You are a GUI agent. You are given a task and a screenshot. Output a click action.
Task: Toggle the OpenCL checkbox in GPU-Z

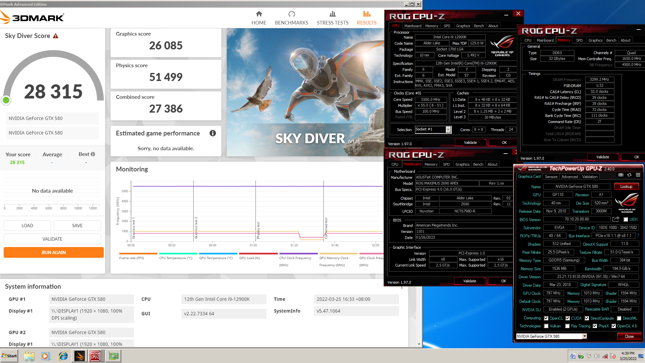click(546, 318)
